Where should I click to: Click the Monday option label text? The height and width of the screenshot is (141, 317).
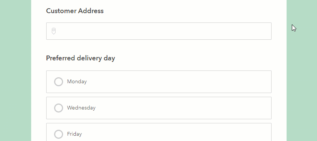pyautogui.click(x=77, y=81)
